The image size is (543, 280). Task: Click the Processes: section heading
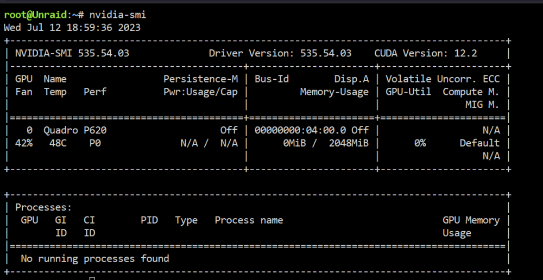(43, 208)
